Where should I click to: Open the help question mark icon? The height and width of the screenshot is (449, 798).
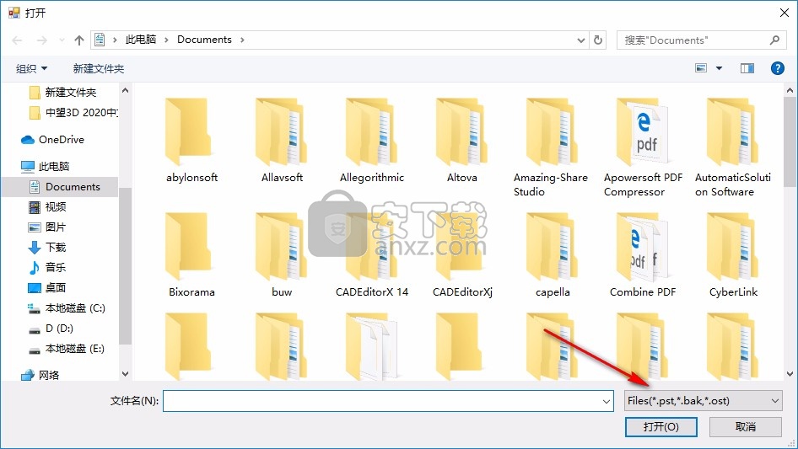777,67
